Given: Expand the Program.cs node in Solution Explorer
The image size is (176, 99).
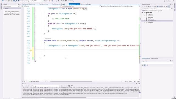Looking at the screenshot, I should (144, 22).
